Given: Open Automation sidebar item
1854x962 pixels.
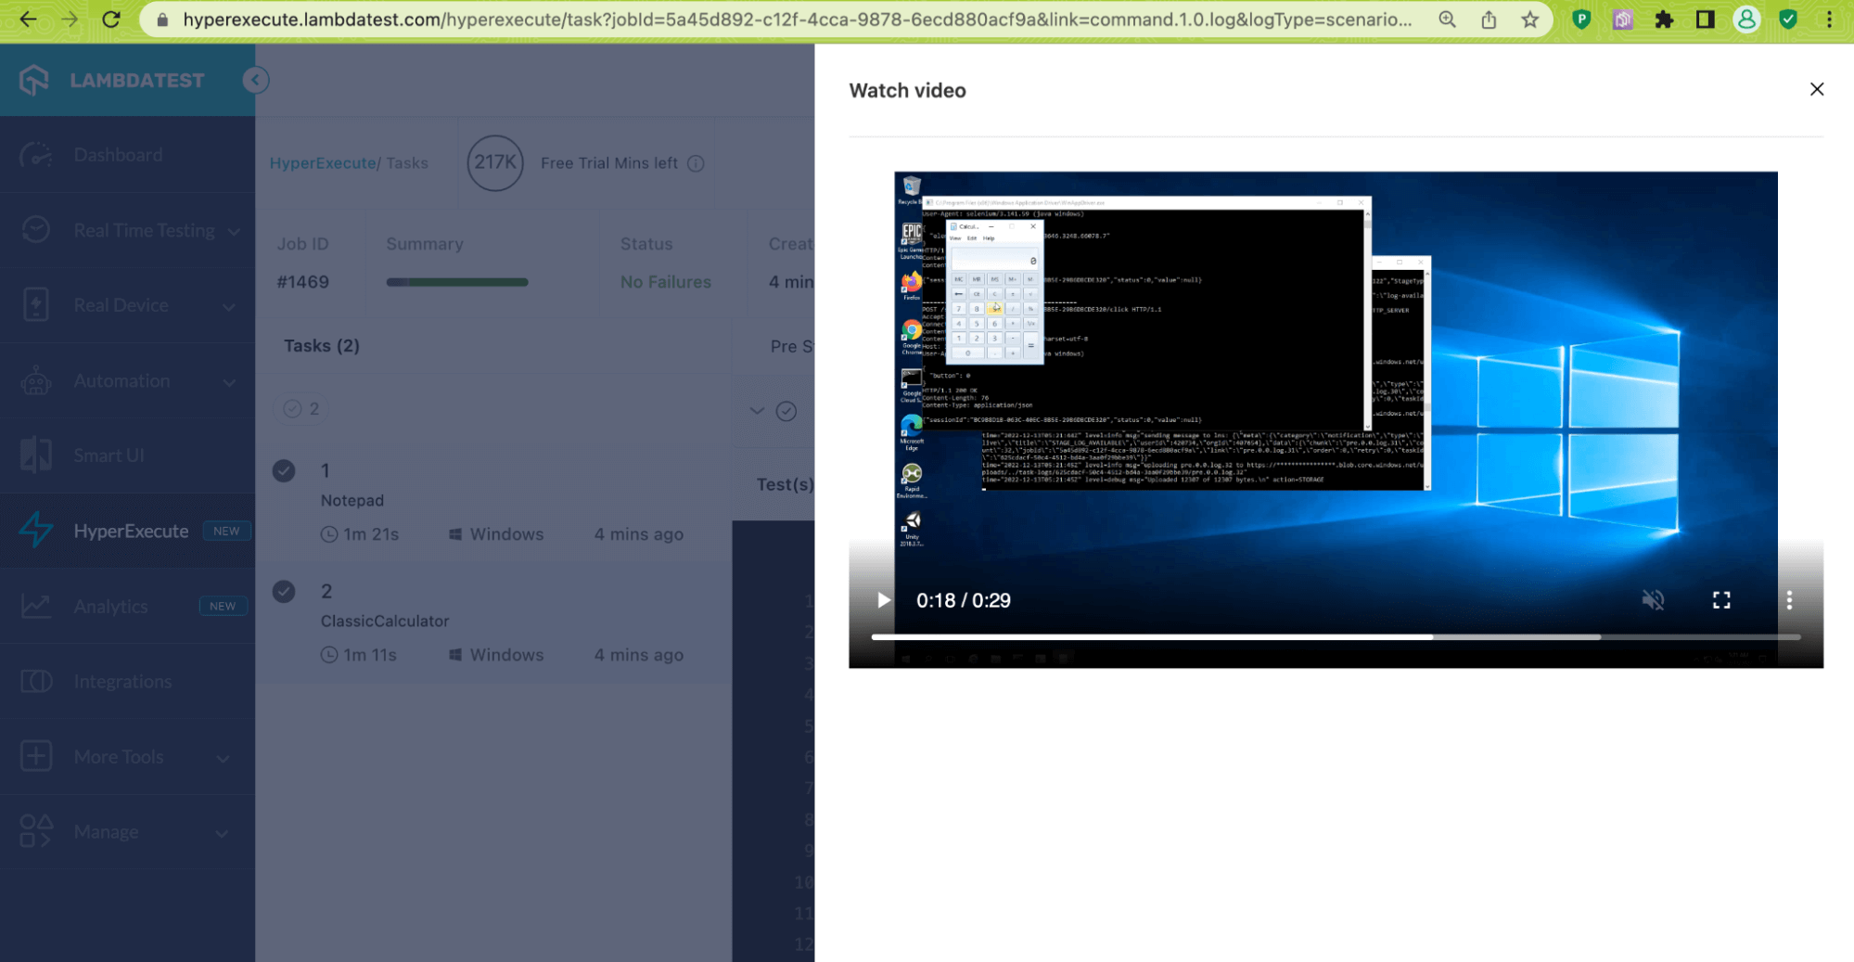Looking at the screenshot, I should click(121, 380).
